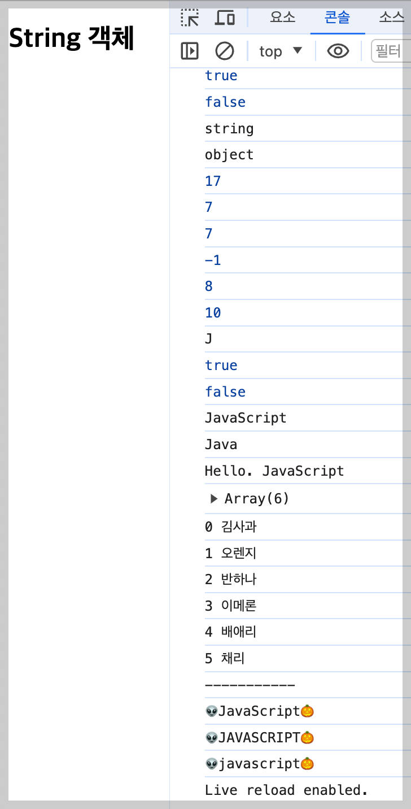This screenshot has height=809, width=411.
Task: Select the console value 8
Action: pos(209,286)
